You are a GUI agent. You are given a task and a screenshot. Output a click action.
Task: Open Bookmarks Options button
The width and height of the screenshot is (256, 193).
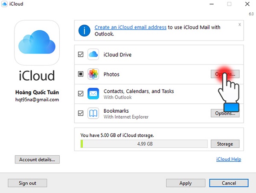point(225,113)
